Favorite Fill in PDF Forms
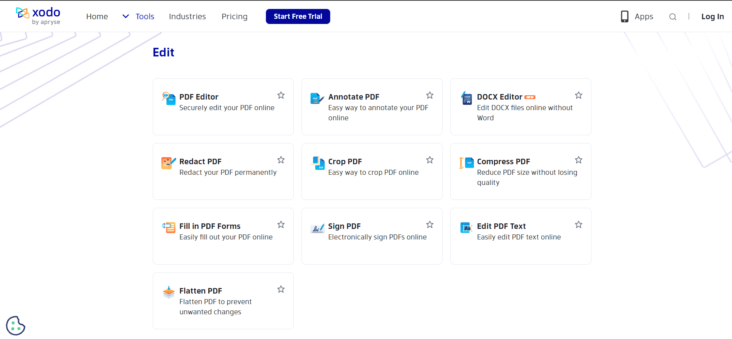The height and width of the screenshot is (339, 732). point(281,225)
